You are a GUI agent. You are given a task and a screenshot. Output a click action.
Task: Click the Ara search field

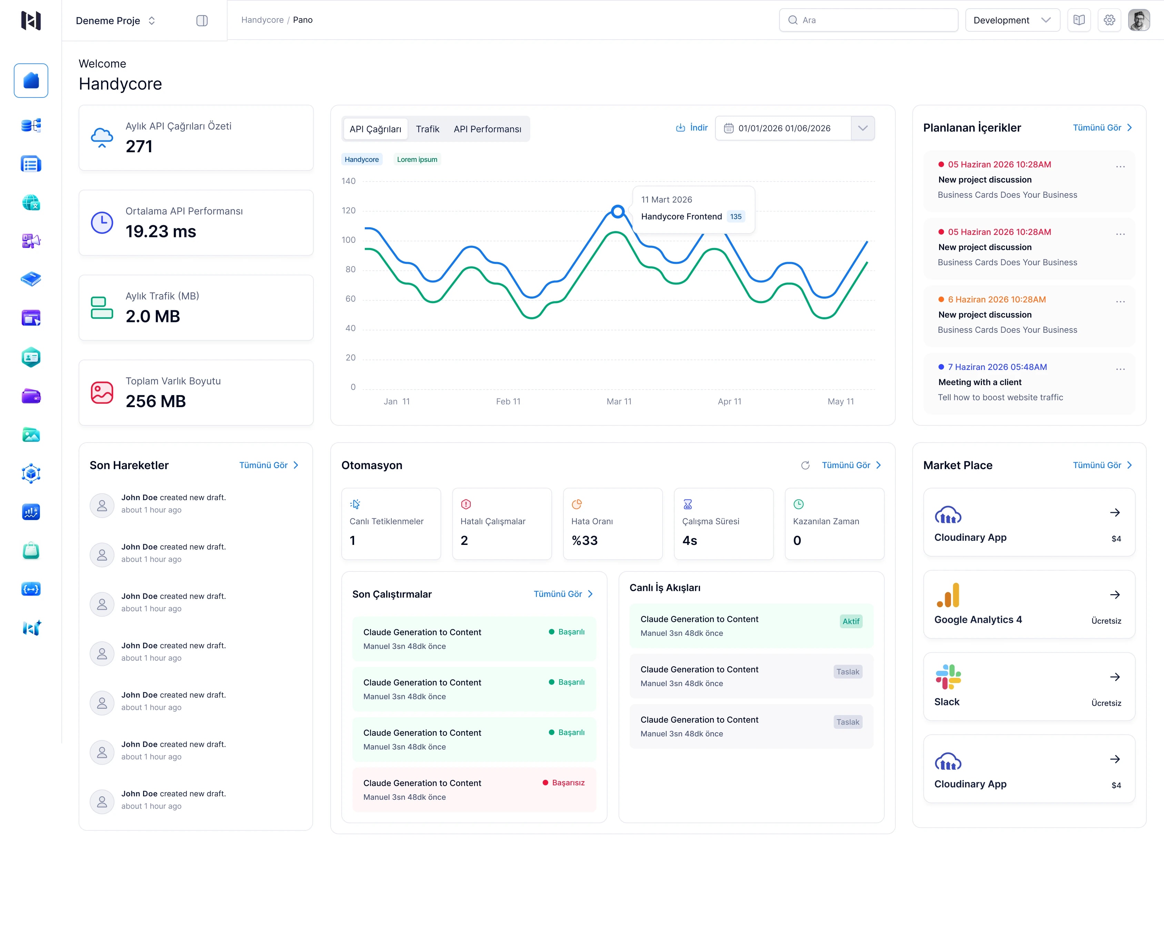[x=868, y=20]
